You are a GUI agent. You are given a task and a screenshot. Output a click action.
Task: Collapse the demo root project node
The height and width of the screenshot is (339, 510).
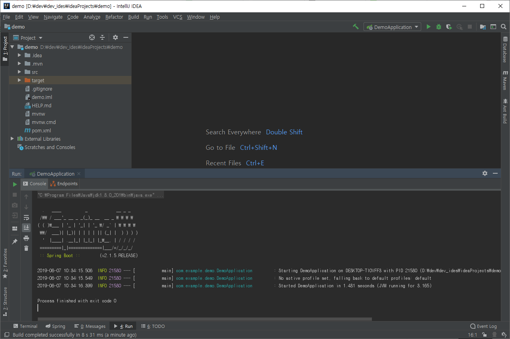(12, 47)
